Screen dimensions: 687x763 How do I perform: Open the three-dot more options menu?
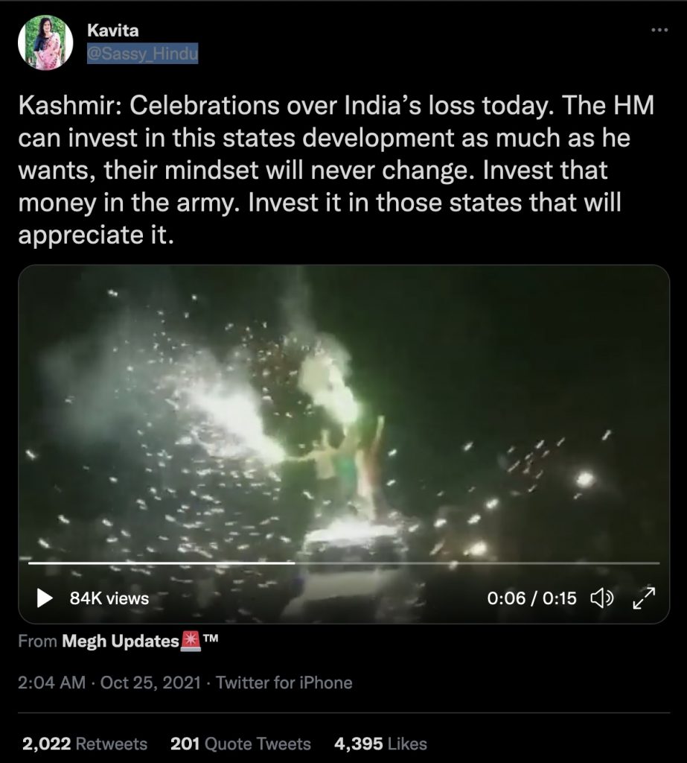pyautogui.click(x=659, y=30)
